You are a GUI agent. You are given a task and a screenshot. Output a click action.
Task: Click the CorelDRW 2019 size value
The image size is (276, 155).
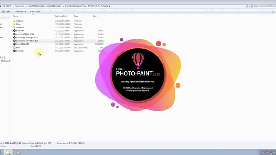point(99,44)
